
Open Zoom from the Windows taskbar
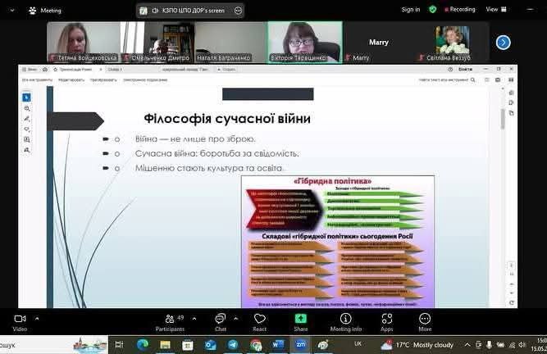(x=300, y=345)
